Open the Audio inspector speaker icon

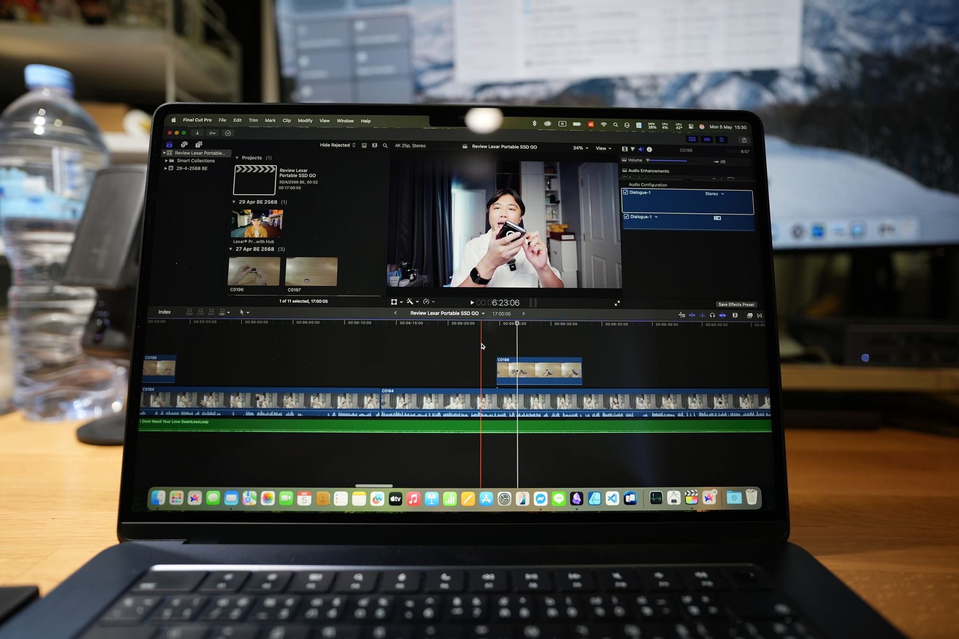coord(641,149)
